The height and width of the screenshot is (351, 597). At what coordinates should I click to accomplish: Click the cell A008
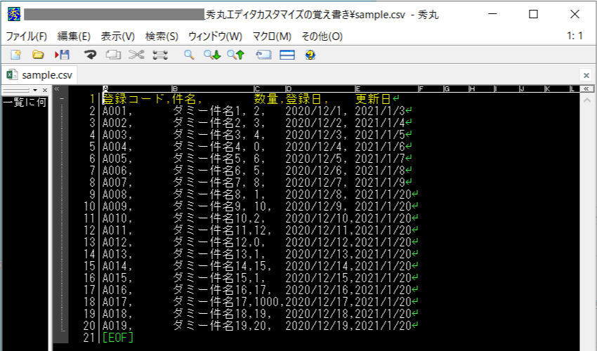click(x=114, y=194)
